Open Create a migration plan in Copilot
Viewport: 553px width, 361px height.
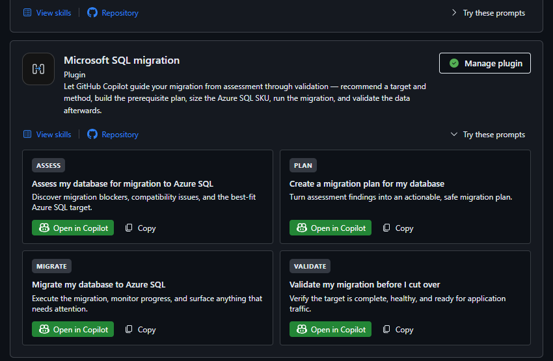point(330,228)
